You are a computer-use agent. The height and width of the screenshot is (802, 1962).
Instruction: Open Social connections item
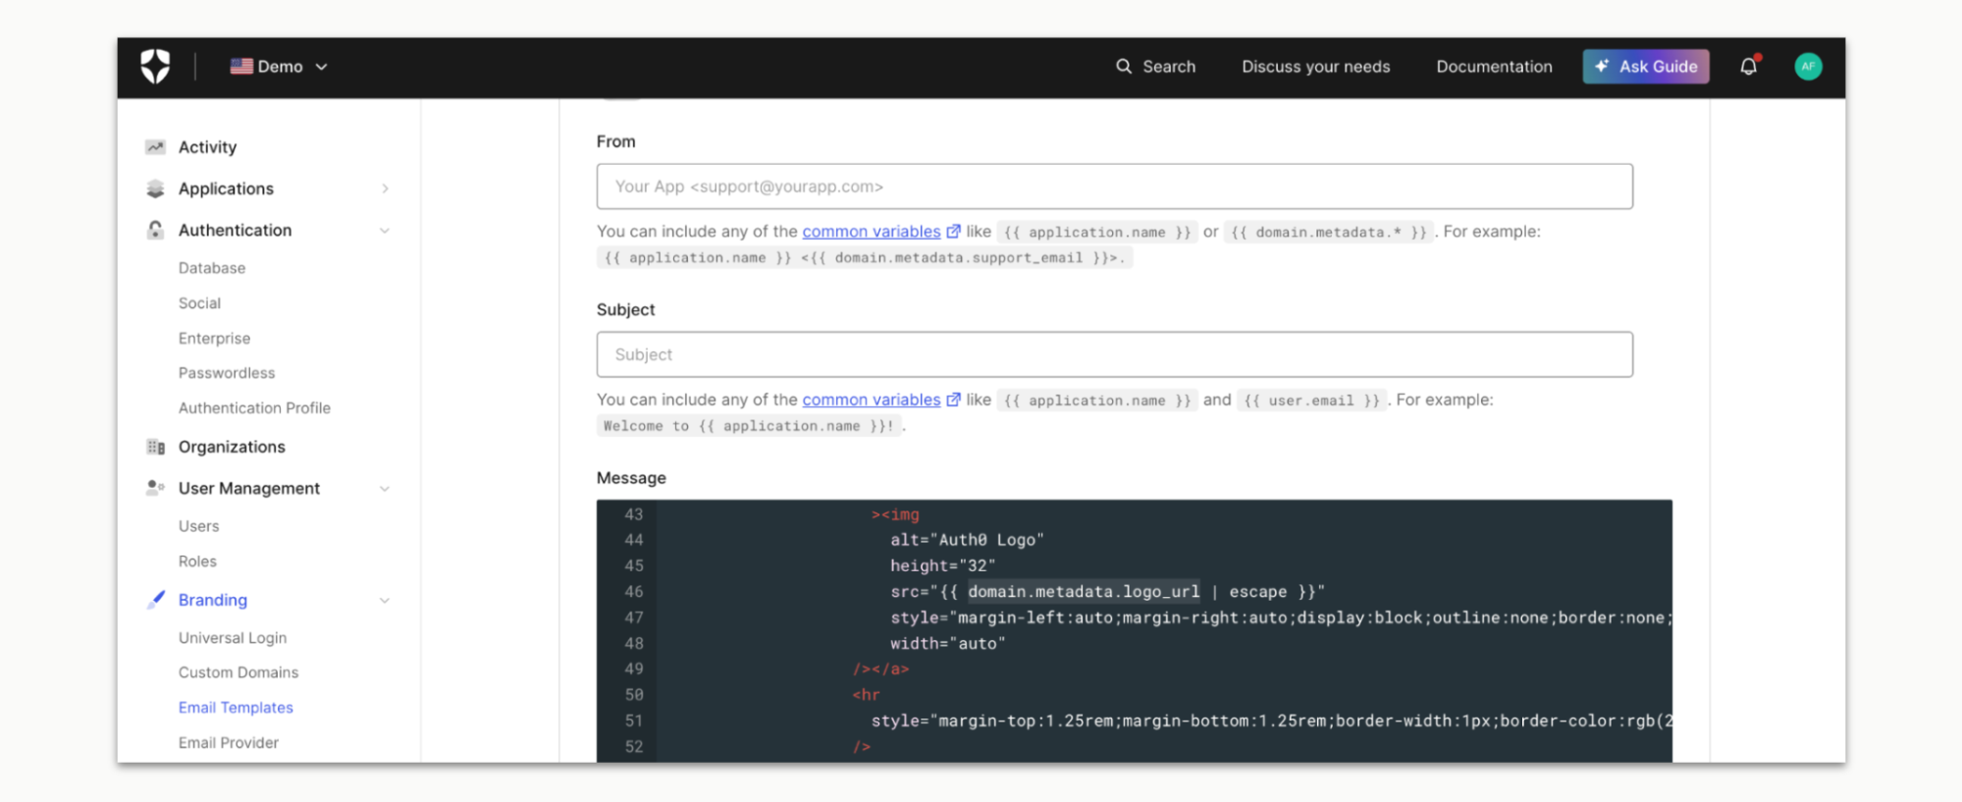click(199, 303)
